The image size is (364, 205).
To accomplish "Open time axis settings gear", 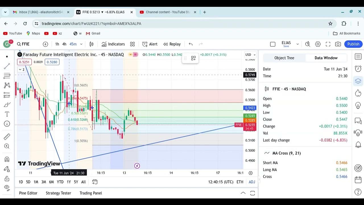I will [x=251, y=173].
